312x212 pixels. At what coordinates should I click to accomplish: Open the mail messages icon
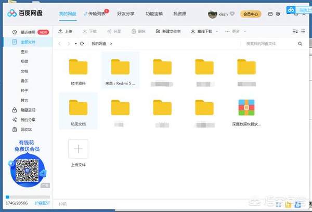click(x=270, y=14)
